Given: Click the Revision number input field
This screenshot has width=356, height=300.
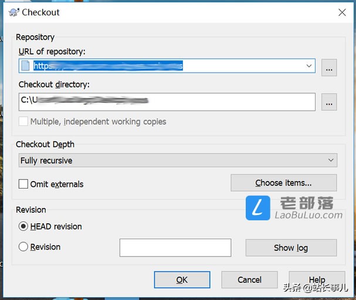Looking at the screenshot, I should pos(175,248).
